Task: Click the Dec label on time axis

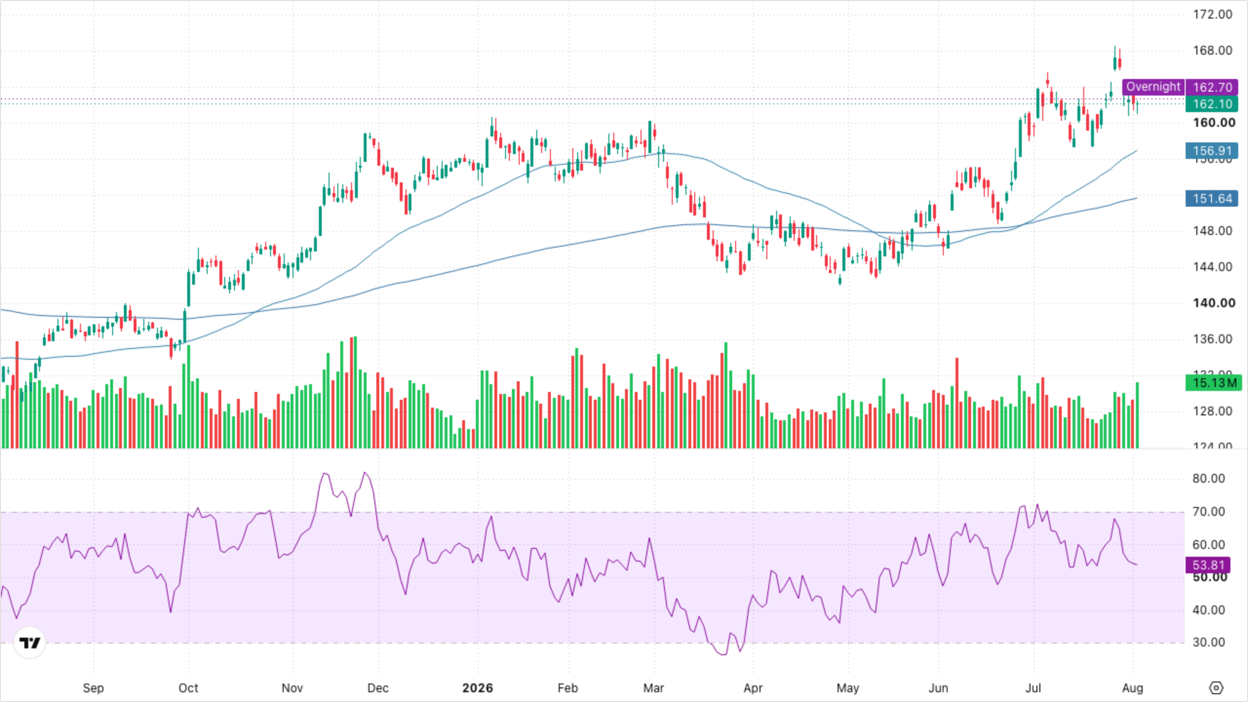Action: click(x=378, y=688)
